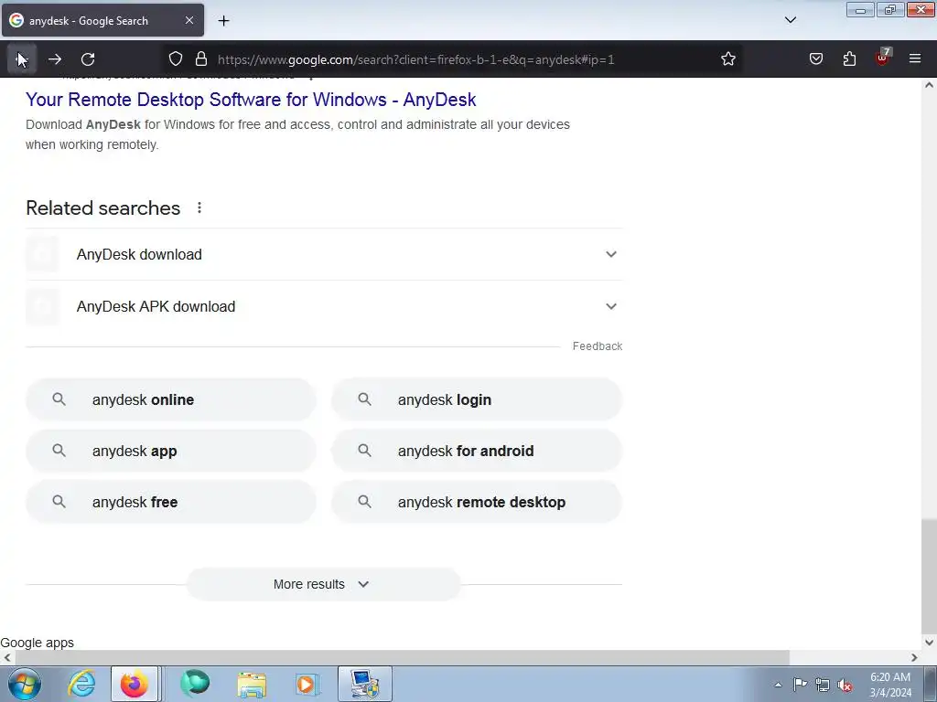
Task: Search for anydesk app suggestion
Action: point(171,452)
